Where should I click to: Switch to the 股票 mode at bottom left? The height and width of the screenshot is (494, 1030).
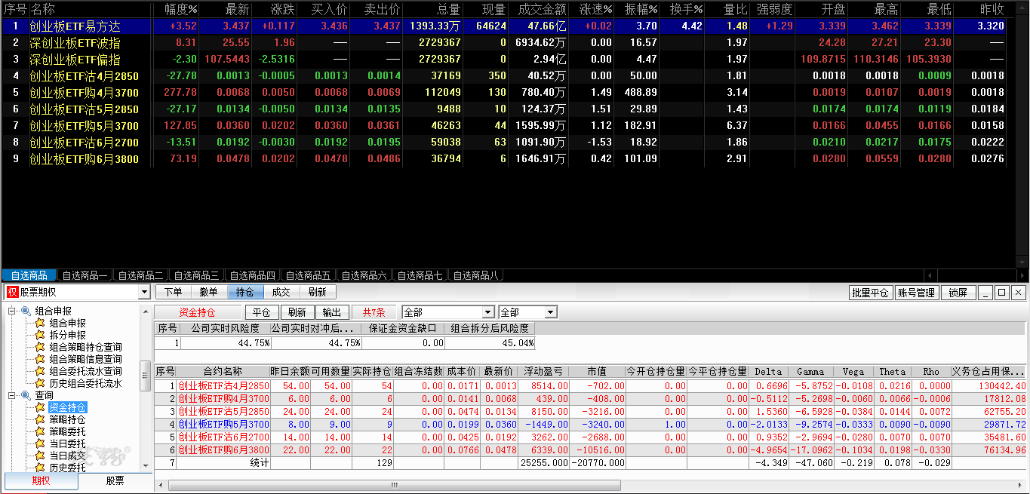click(115, 481)
